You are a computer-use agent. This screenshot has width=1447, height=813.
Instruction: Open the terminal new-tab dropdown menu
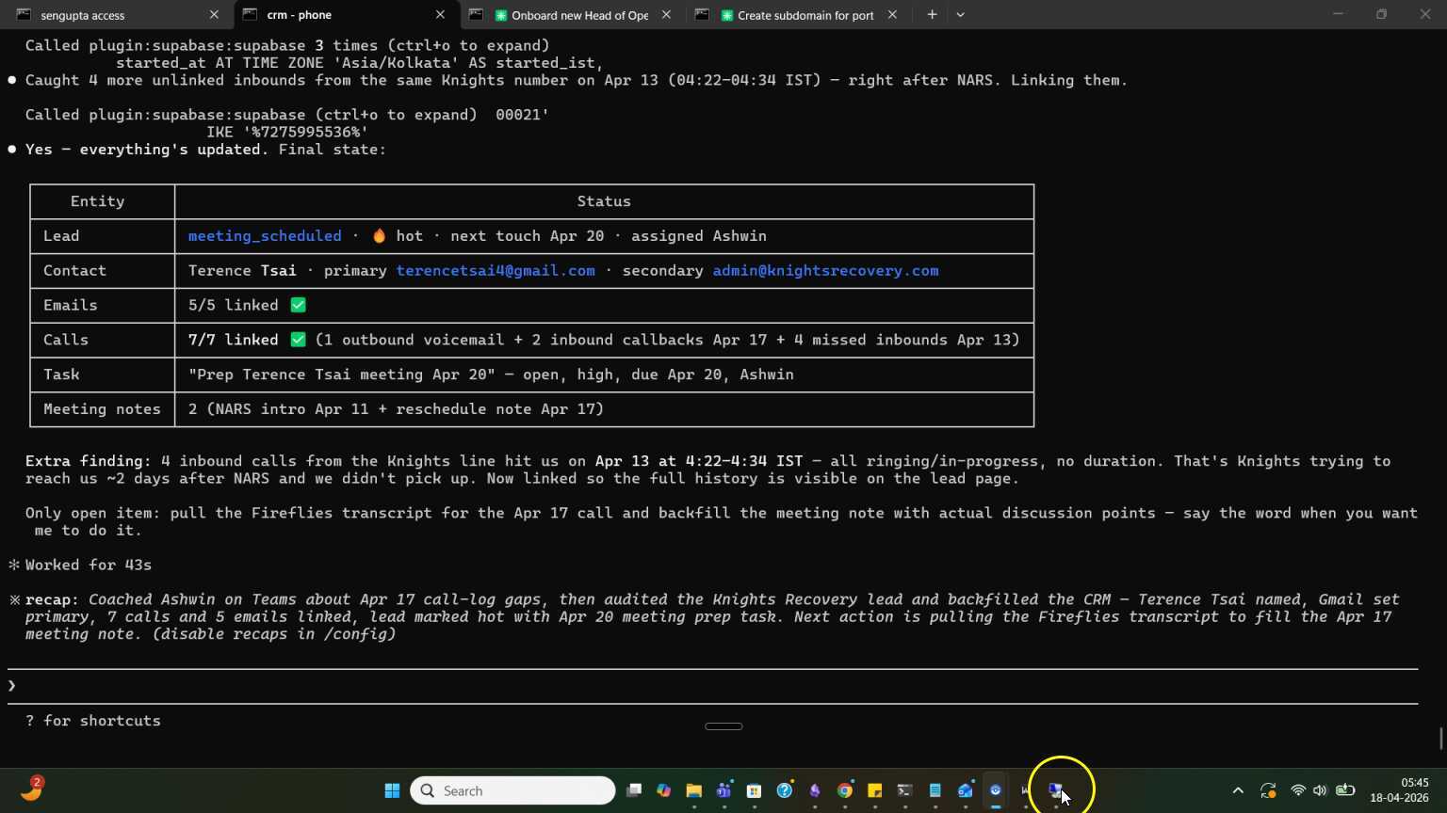[x=960, y=15]
